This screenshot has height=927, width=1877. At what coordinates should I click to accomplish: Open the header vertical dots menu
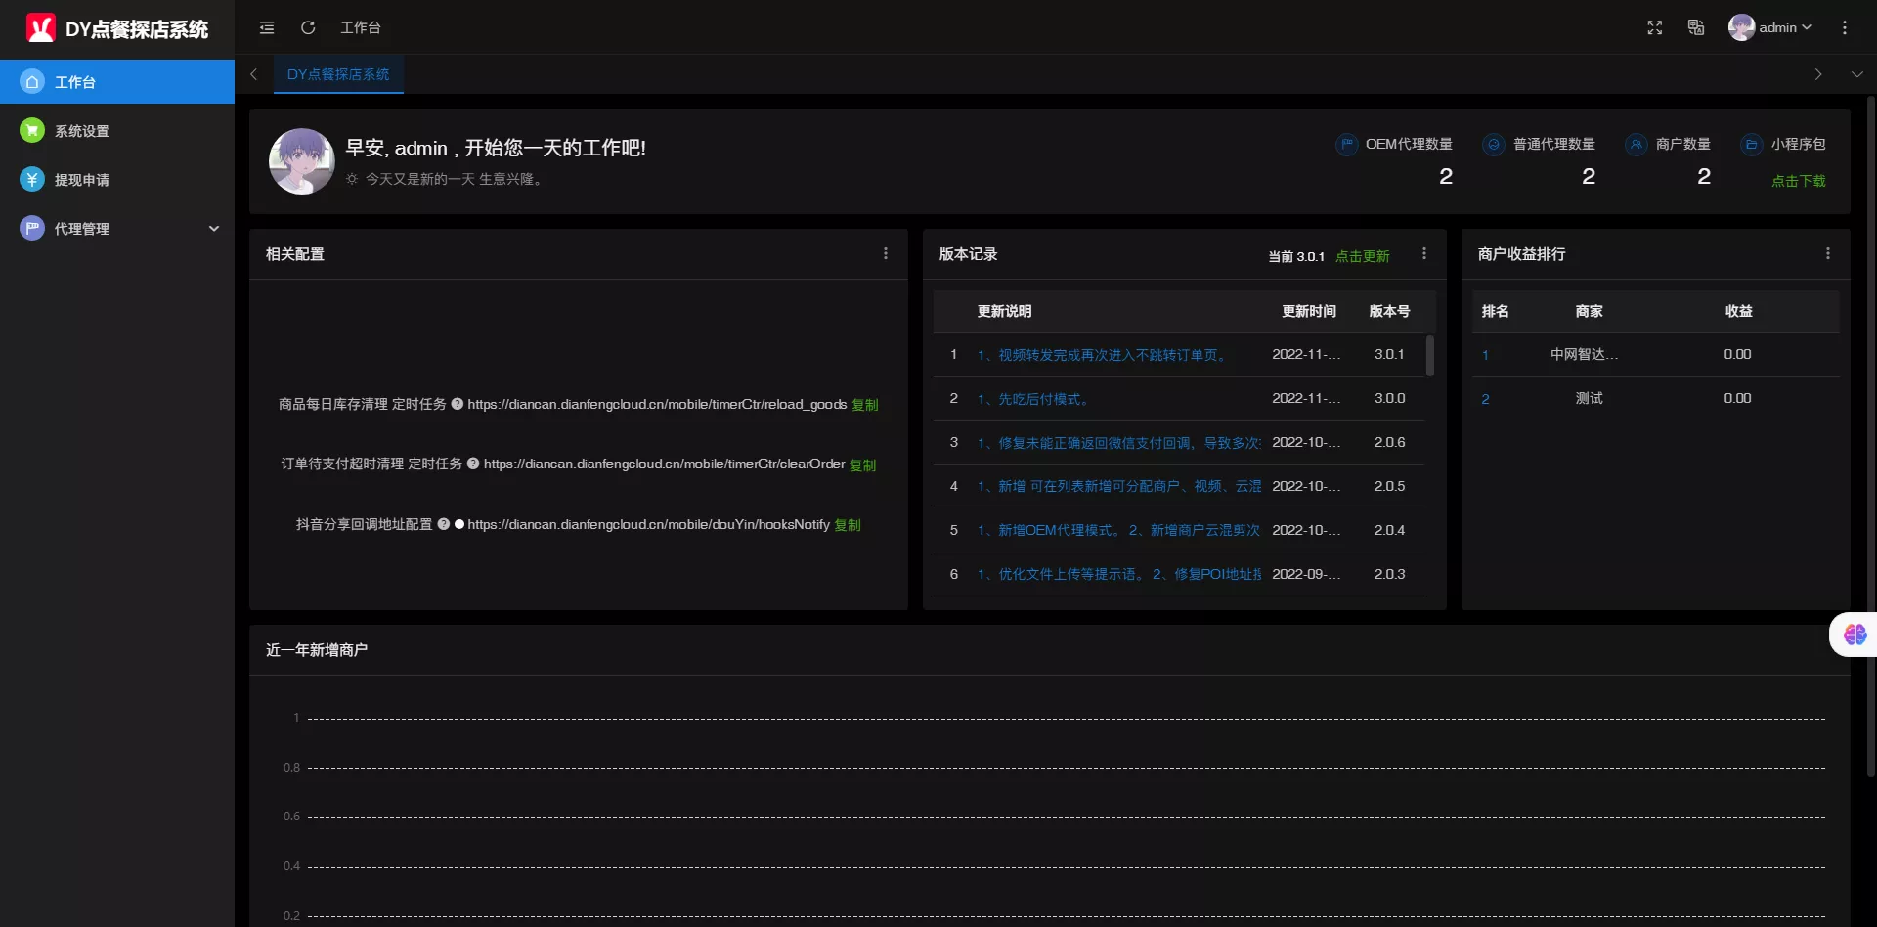[x=1844, y=27]
